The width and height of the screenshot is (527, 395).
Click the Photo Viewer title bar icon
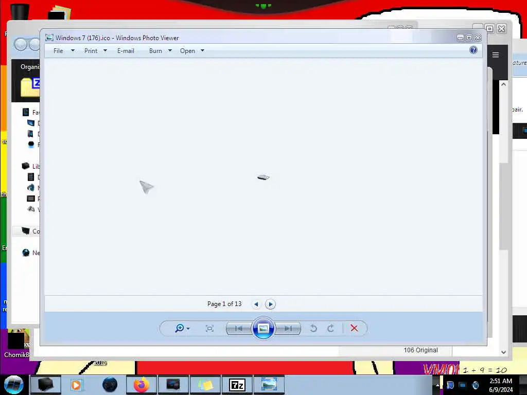(x=49, y=38)
